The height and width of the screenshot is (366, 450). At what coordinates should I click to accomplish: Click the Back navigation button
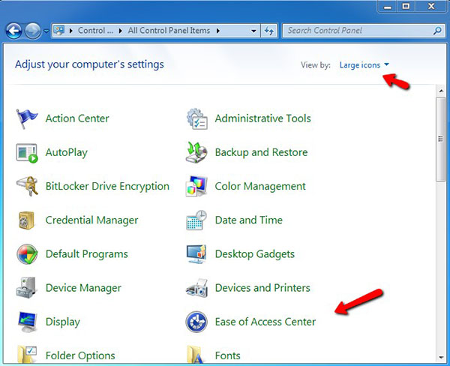tap(13, 31)
